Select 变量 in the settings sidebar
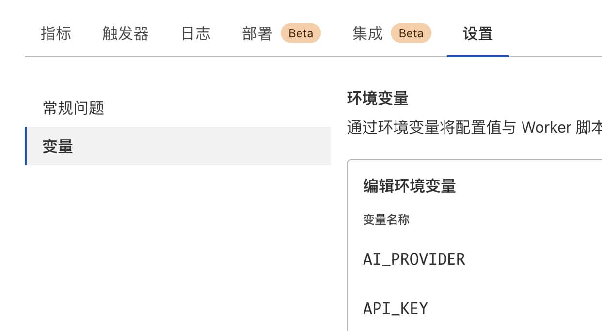 pyautogui.click(x=58, y=147)
